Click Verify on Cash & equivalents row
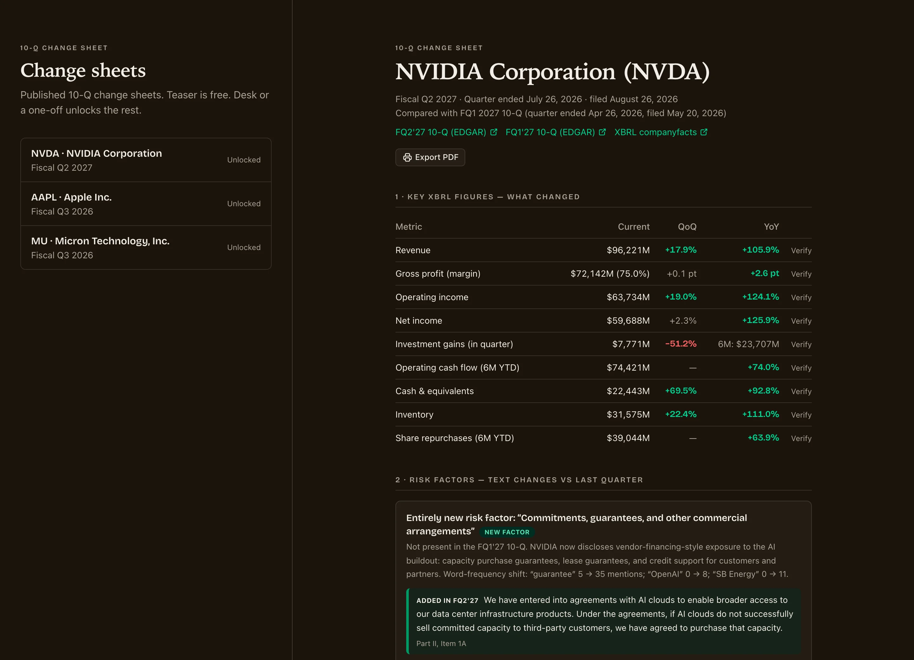The image size is (914, 660). [x=801, y=391]
